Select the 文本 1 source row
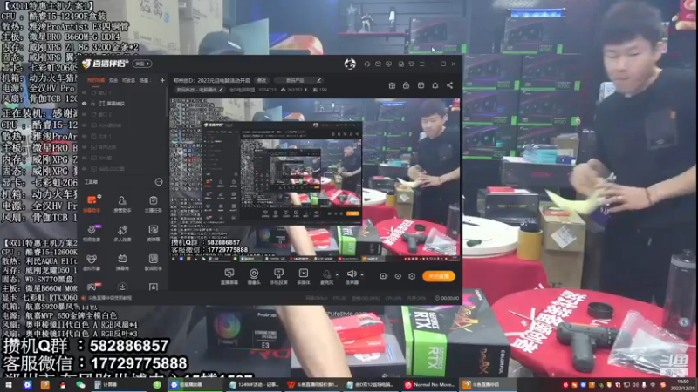The height and width of the screenshot is (392, 698). (x=124, y=136)
